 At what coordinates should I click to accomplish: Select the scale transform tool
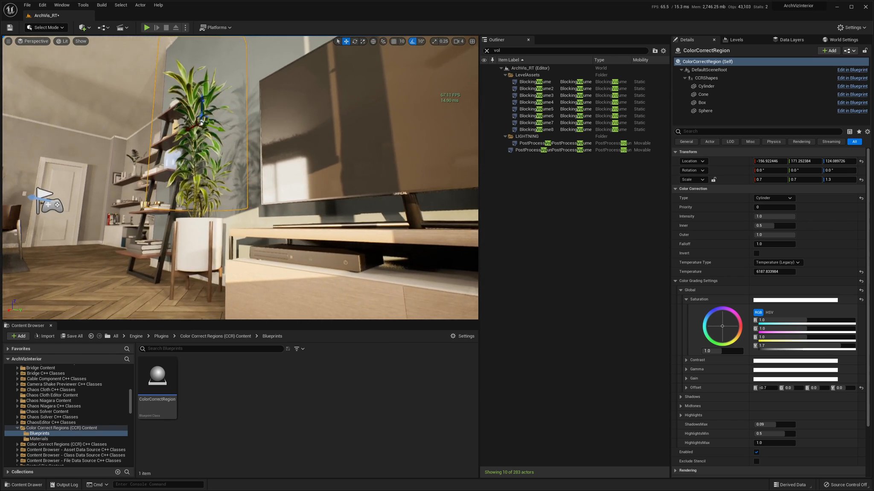tap(363, 41)
